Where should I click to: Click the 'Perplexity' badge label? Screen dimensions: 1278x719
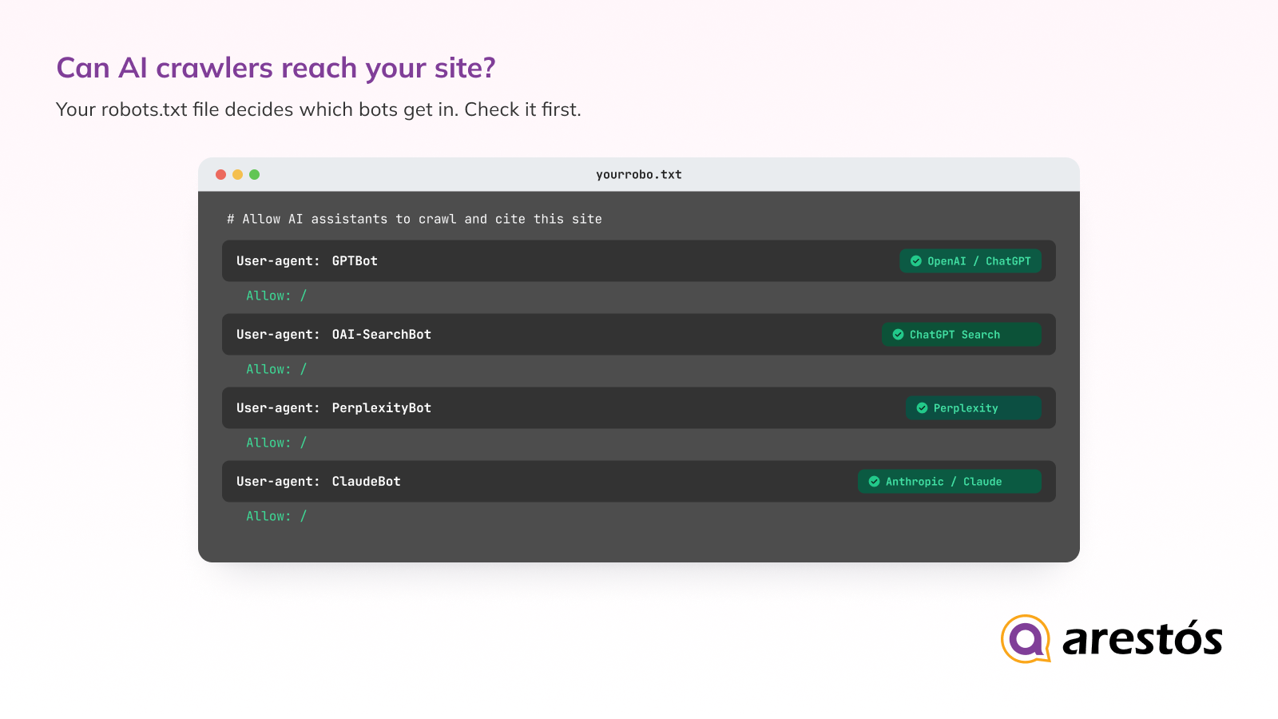click(x=966, y=408)
